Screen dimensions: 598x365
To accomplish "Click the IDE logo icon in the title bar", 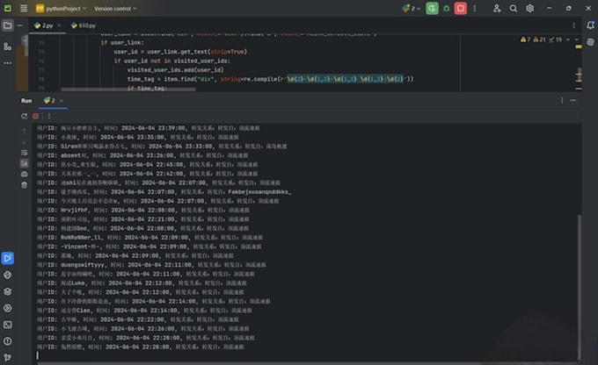I will [7, 8].
